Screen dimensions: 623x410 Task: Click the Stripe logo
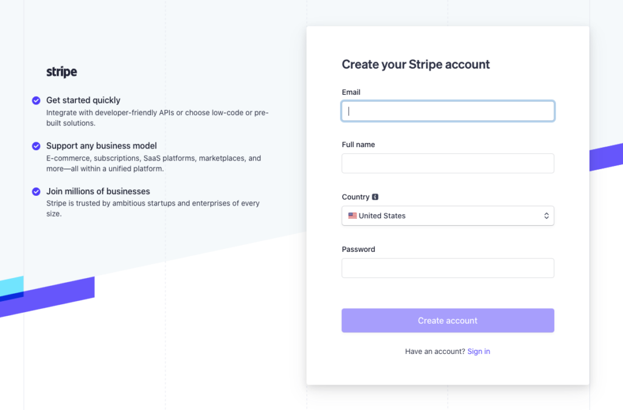pyautogui.click(x=61, y=72)
